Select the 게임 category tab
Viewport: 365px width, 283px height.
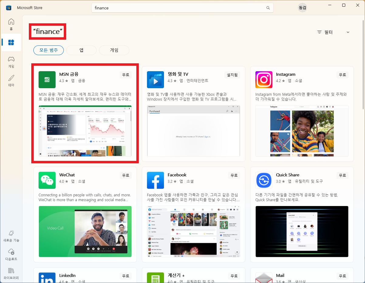pos(114,50)
